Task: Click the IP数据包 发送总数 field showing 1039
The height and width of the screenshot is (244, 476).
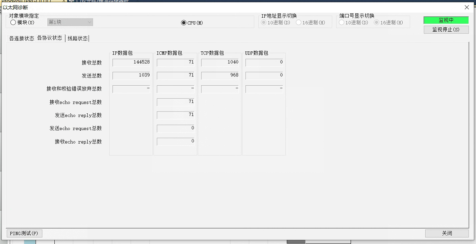Action: tap(131, 76)
